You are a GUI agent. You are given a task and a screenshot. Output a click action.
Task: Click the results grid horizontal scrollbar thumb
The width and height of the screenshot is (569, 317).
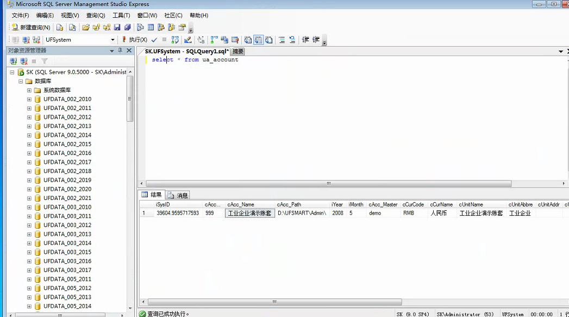(274, 302)
